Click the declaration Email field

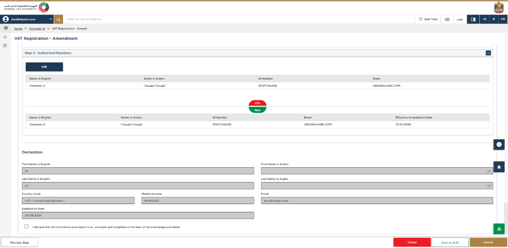pos(377,200)
